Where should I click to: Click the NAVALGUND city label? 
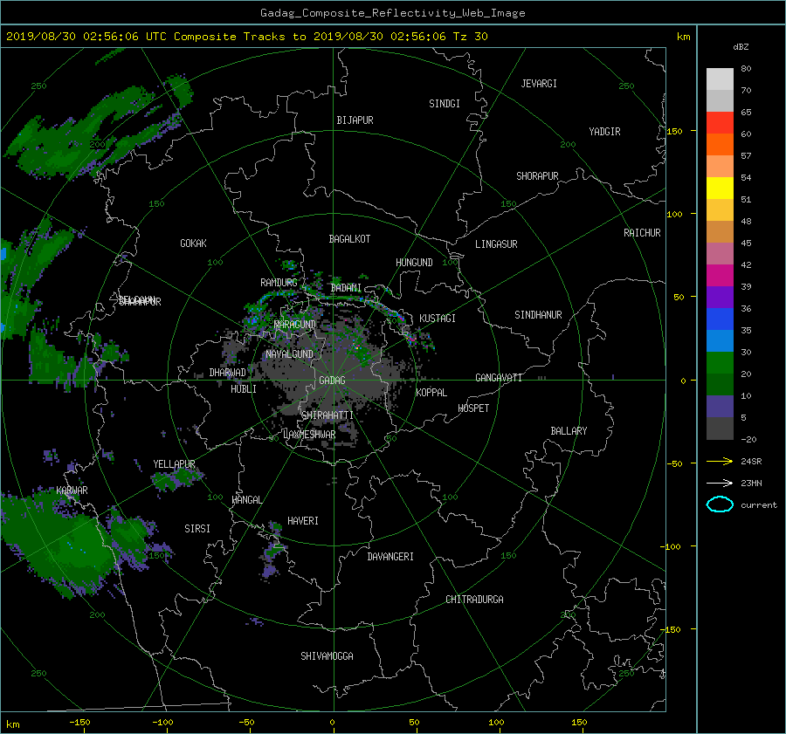click(289, 354)
